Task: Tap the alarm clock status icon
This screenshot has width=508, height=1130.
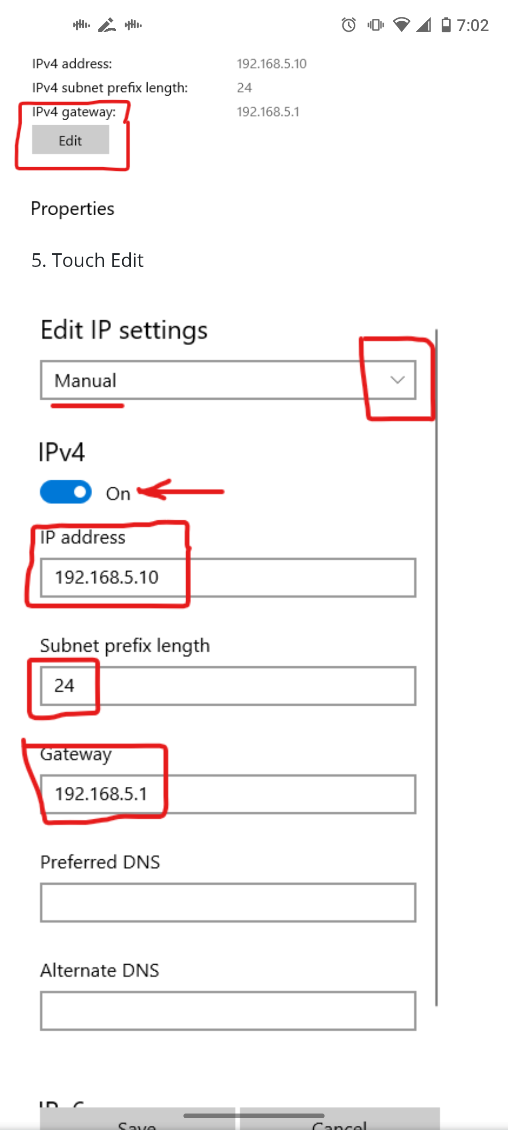Action: pos(349,25)
